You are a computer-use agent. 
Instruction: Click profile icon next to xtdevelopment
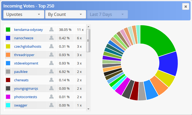[51, 63]
